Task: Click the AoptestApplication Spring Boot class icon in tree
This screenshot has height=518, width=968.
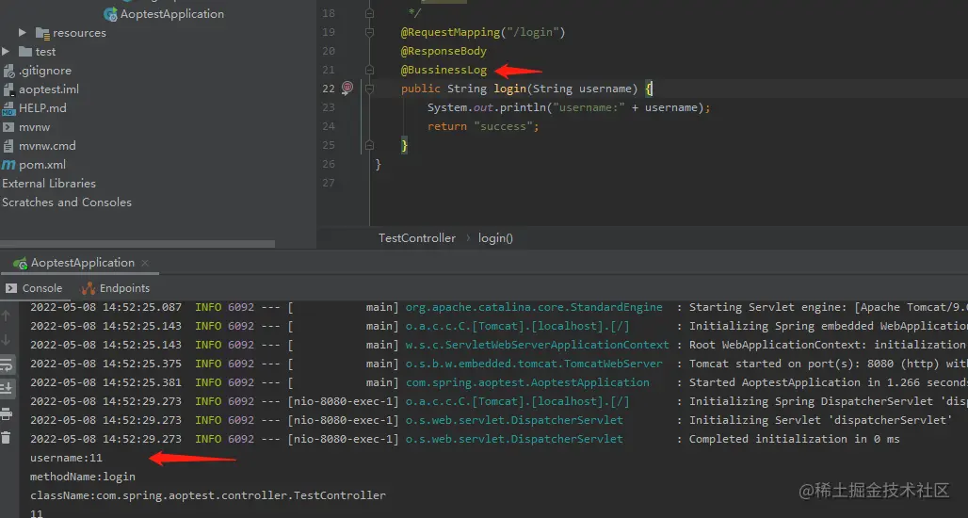Action: pos(110,13)
